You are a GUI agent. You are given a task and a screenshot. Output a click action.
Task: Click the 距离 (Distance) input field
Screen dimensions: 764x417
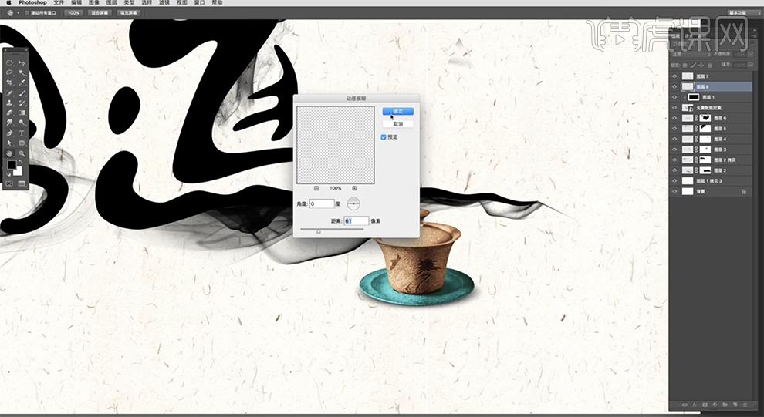click(357, 221)
